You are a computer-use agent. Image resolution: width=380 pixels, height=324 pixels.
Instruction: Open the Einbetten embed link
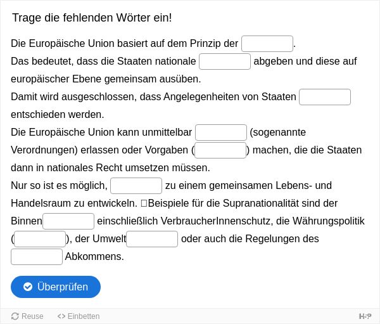[x=79, y=316]
